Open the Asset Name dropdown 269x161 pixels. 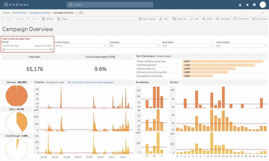(188, 46)
